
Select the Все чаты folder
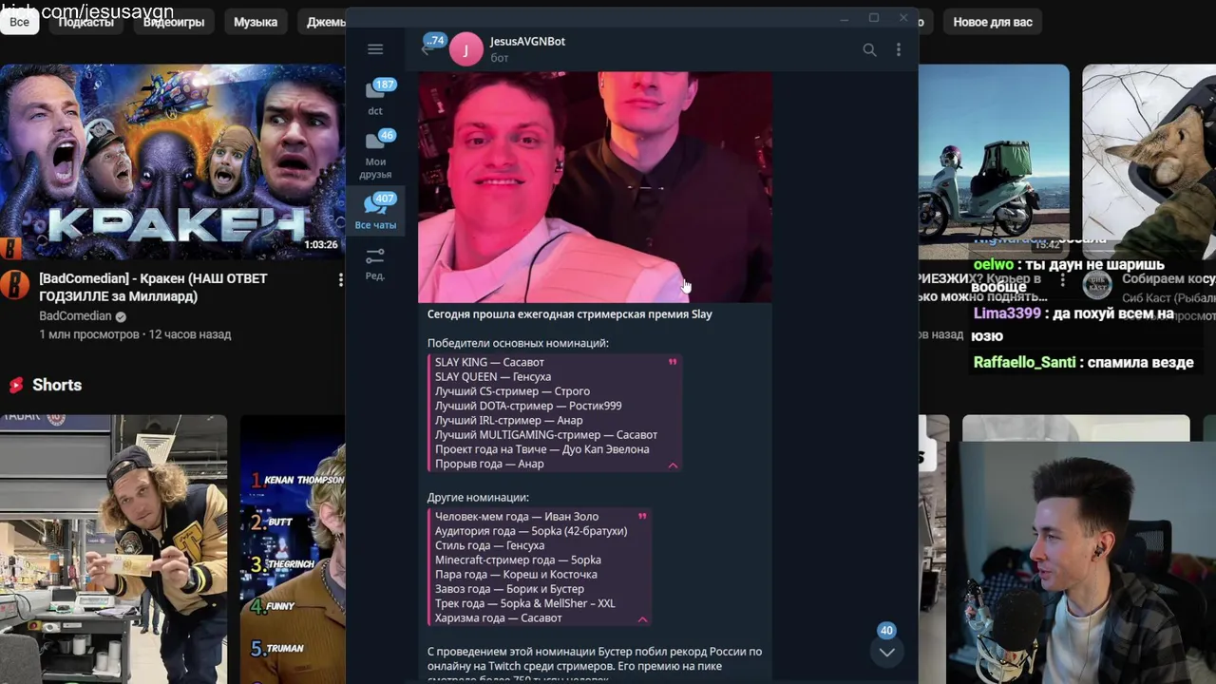[x=375, y=210]
